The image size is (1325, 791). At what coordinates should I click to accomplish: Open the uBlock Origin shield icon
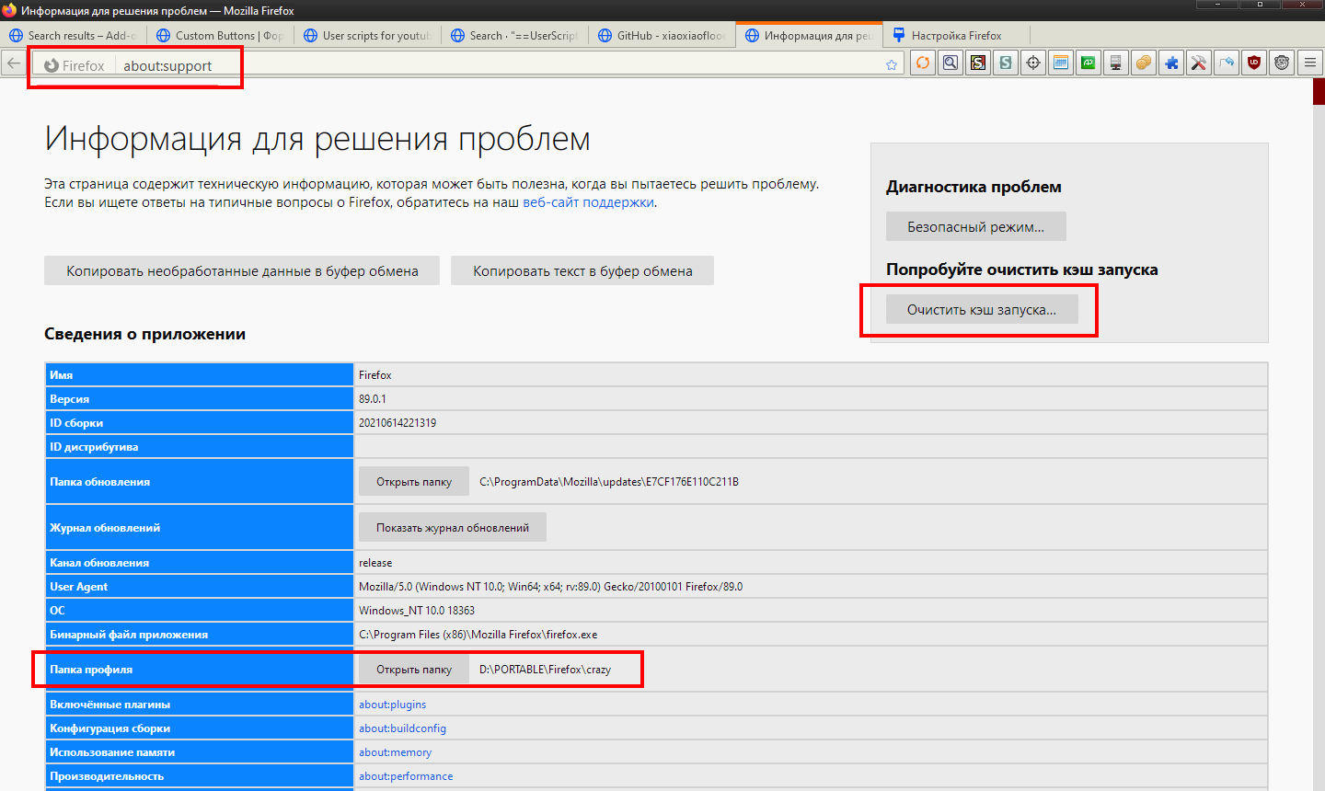pyautogui.click(x=1254, y=63)
